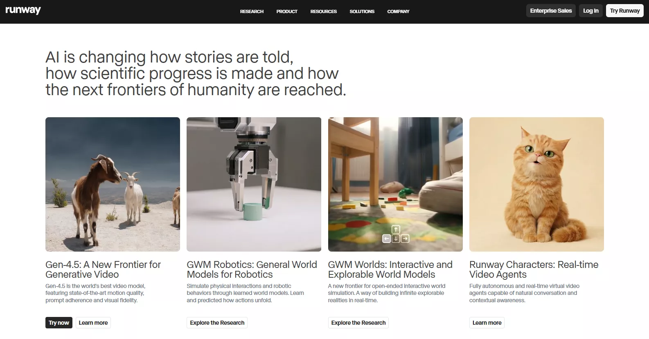Click Try now for Gen-4.5

(59, 323)
